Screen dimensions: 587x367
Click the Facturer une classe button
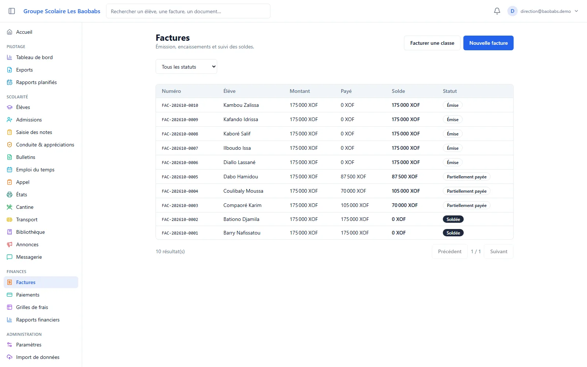[x=432, y=43]
